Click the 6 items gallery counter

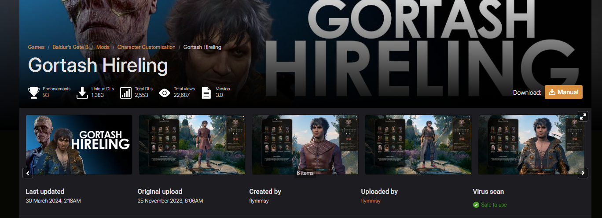305,173
